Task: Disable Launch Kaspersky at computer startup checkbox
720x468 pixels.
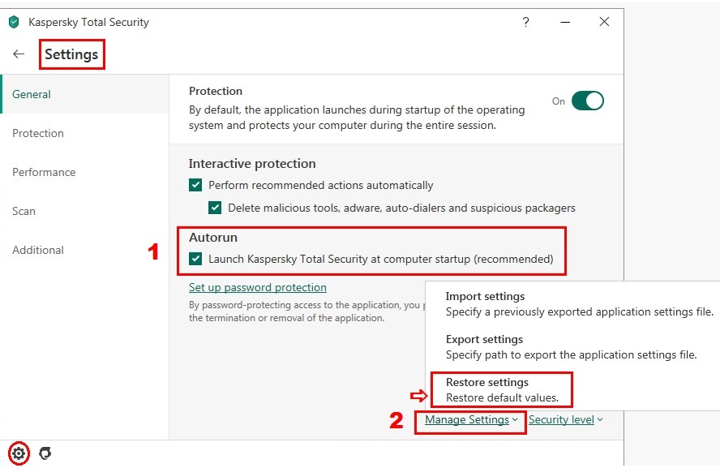Action: pyautogui.click(x=195, y=260)
